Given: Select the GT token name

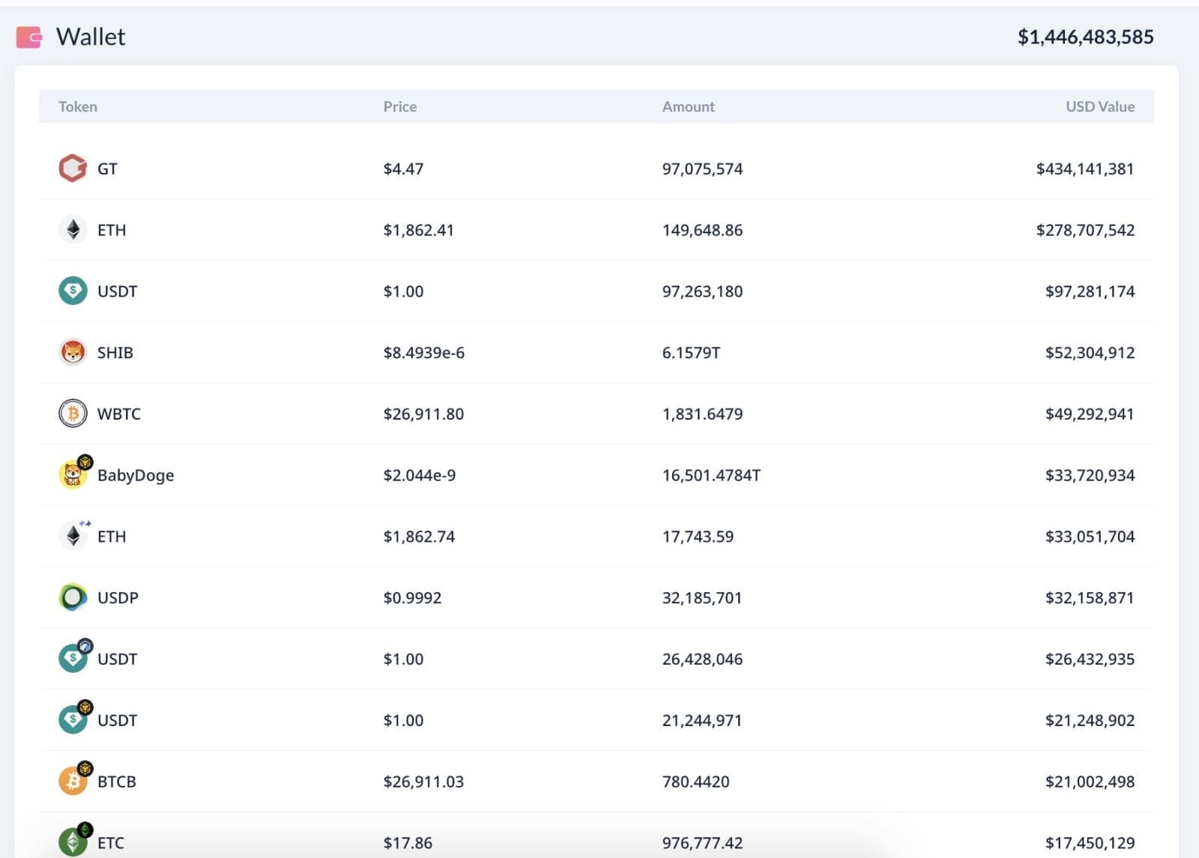Looking at the screenshot, I should [x=107, y=169].
